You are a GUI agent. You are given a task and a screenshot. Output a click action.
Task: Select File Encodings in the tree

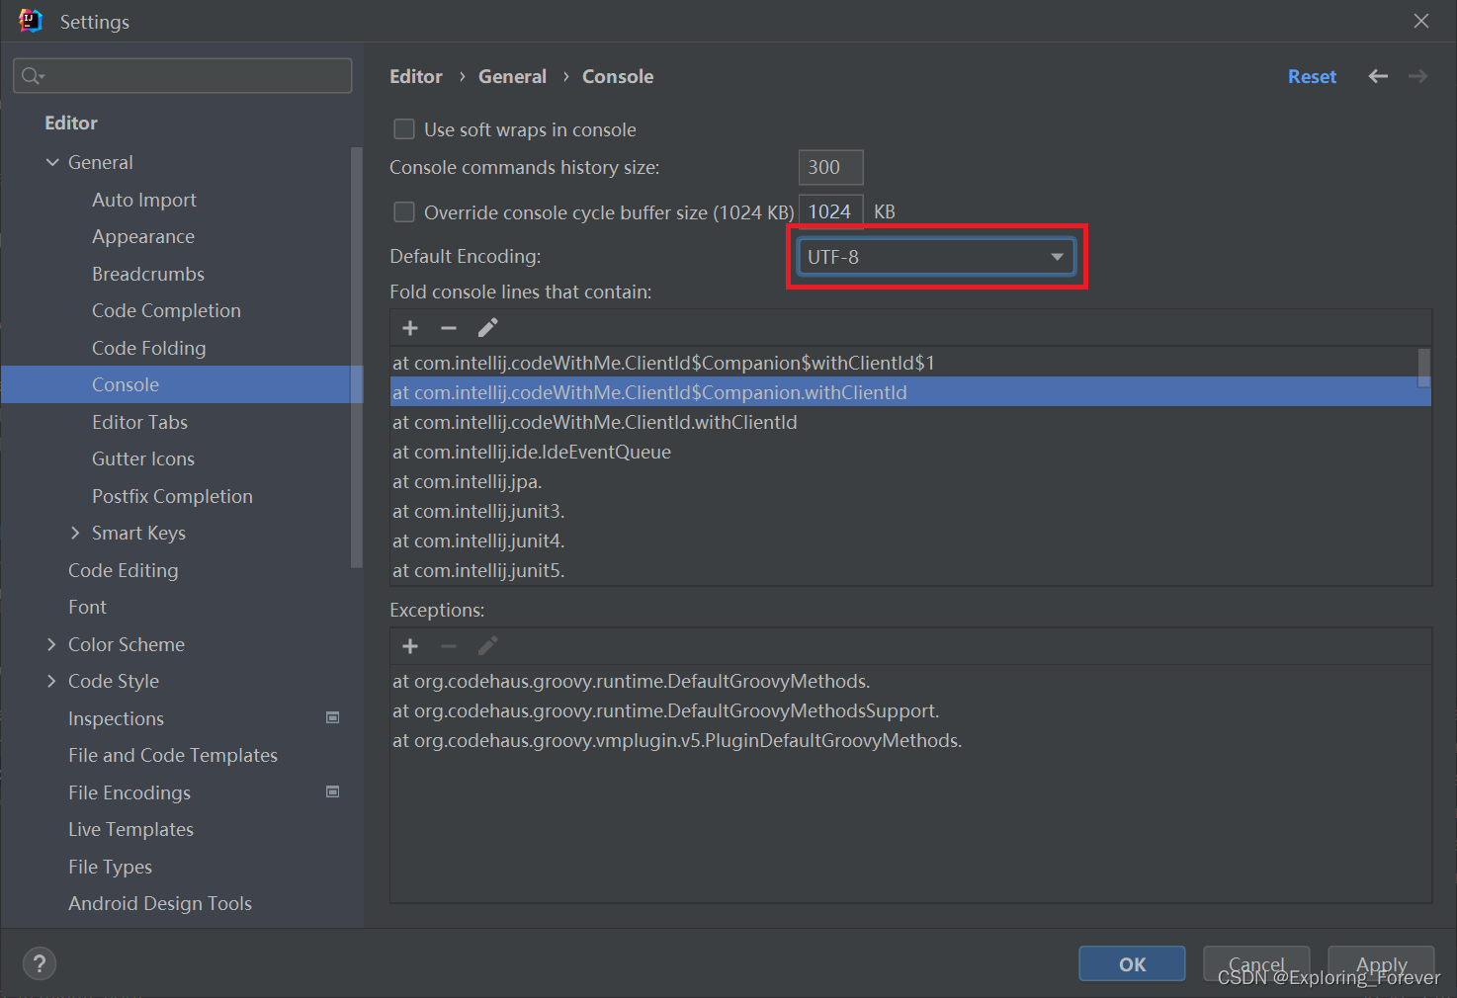pyautogui.click(x=129, y=792)
